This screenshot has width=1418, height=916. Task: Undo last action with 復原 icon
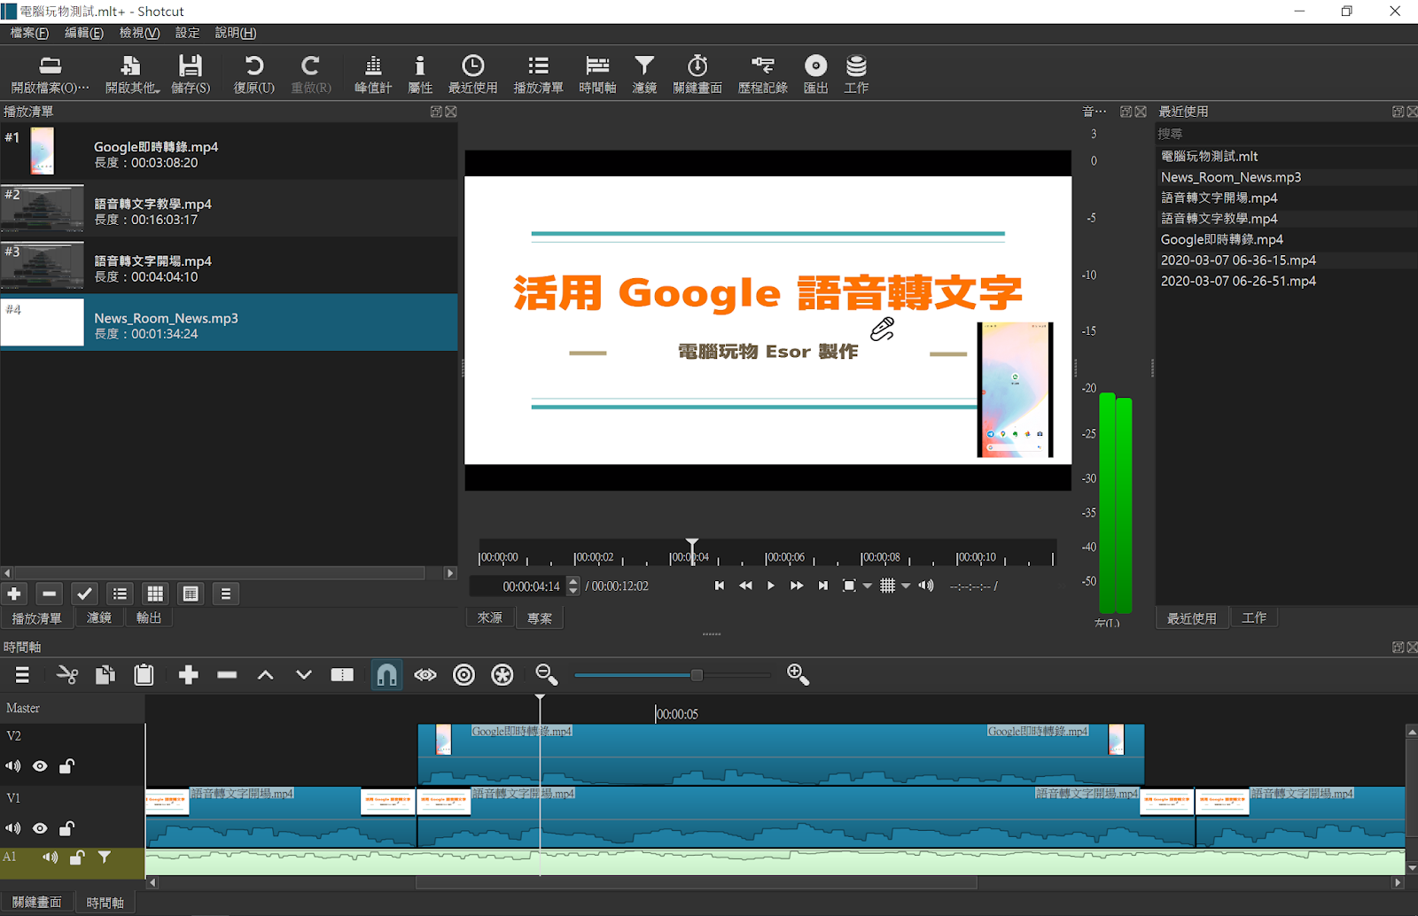254,74
